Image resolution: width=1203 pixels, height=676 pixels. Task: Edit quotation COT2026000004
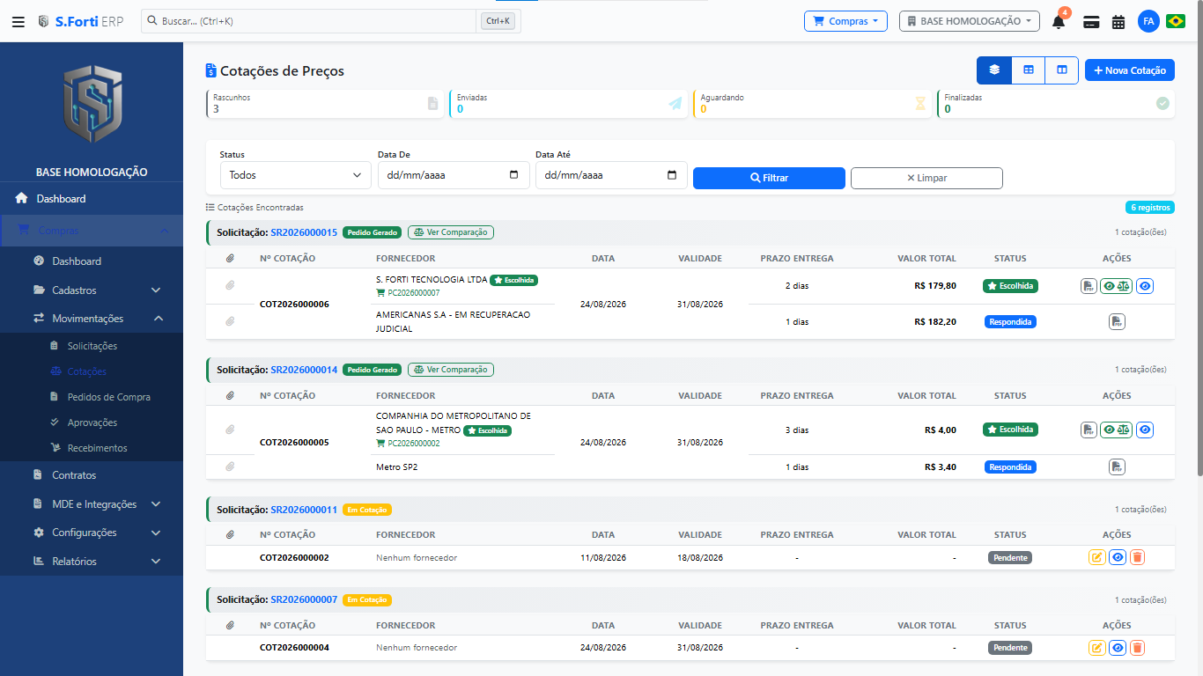pos(1096,648)
